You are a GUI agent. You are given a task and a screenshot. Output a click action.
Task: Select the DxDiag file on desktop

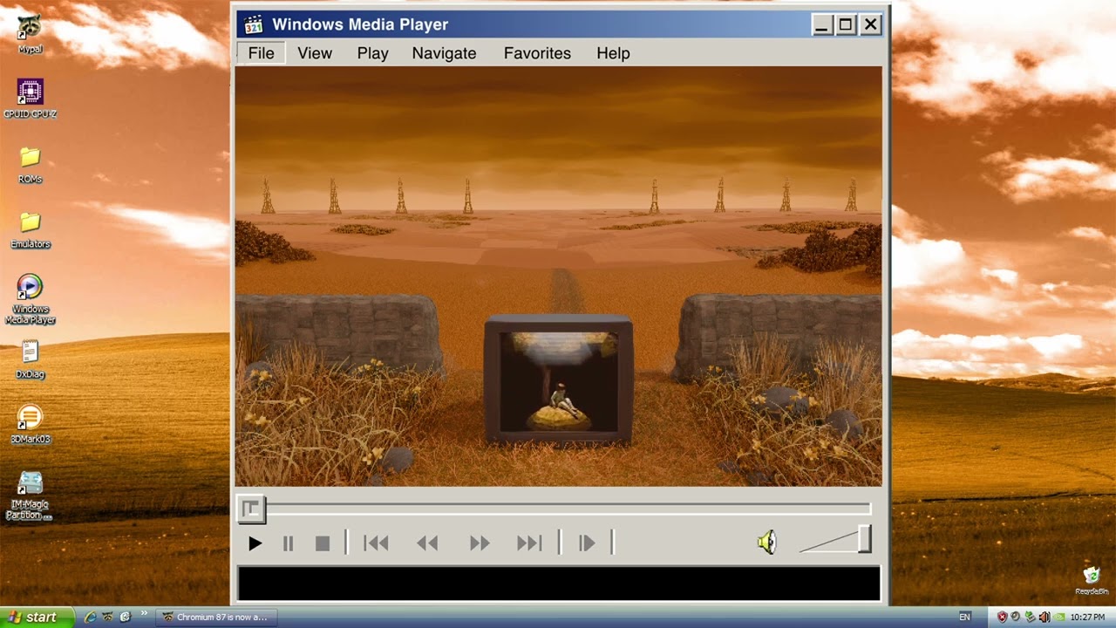[31, 359]
